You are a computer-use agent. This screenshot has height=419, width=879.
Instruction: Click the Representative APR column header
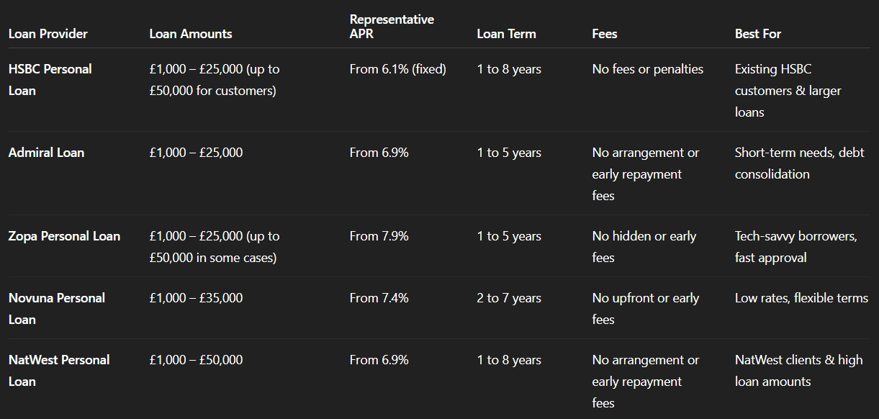click(392, 27)
